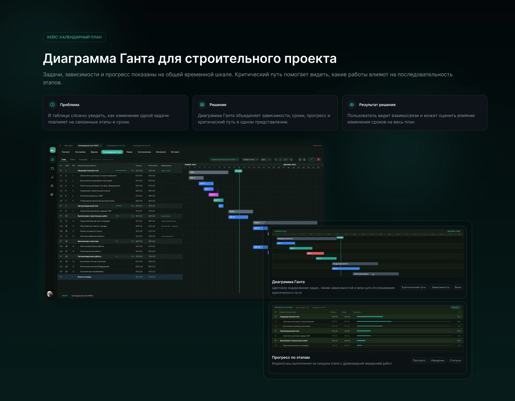Open the 'История' tab
Image resolution: width=515 pixels, height=401 pixels.
175,152
